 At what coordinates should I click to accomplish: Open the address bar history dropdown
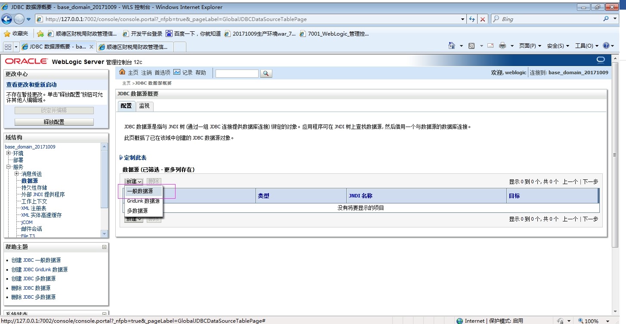click(x=463, y=19)
